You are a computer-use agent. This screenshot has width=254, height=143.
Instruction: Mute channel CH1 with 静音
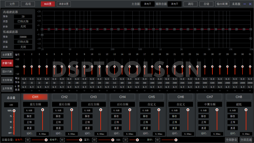[29, 116]
